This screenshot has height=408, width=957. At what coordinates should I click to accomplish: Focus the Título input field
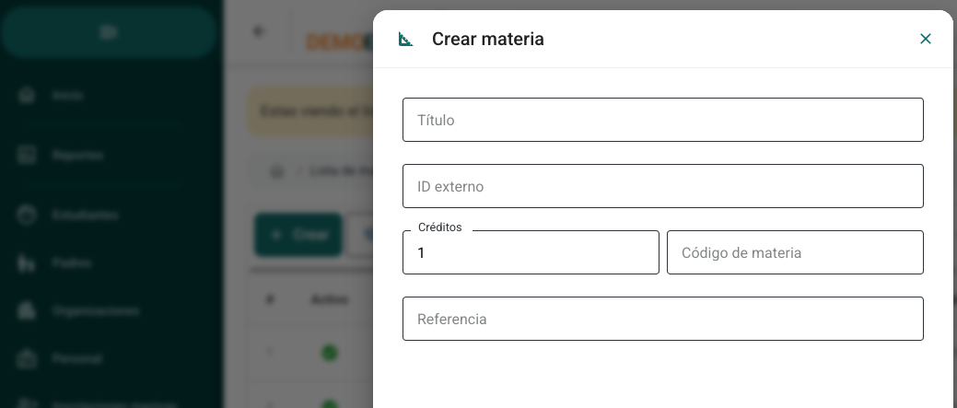(663, 120)
